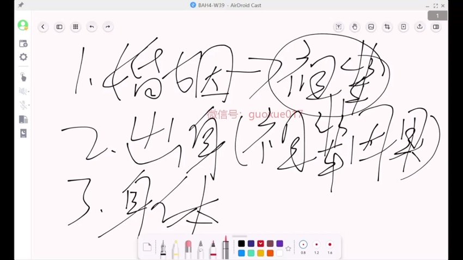463x260 pixels.
Task: Take a screenshot using sidebar icon
Action: (23, 133)
